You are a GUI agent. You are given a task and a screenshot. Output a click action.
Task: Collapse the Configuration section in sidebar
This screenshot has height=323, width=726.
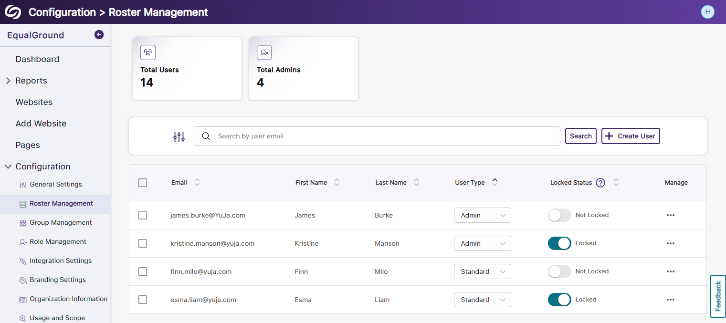8,166
